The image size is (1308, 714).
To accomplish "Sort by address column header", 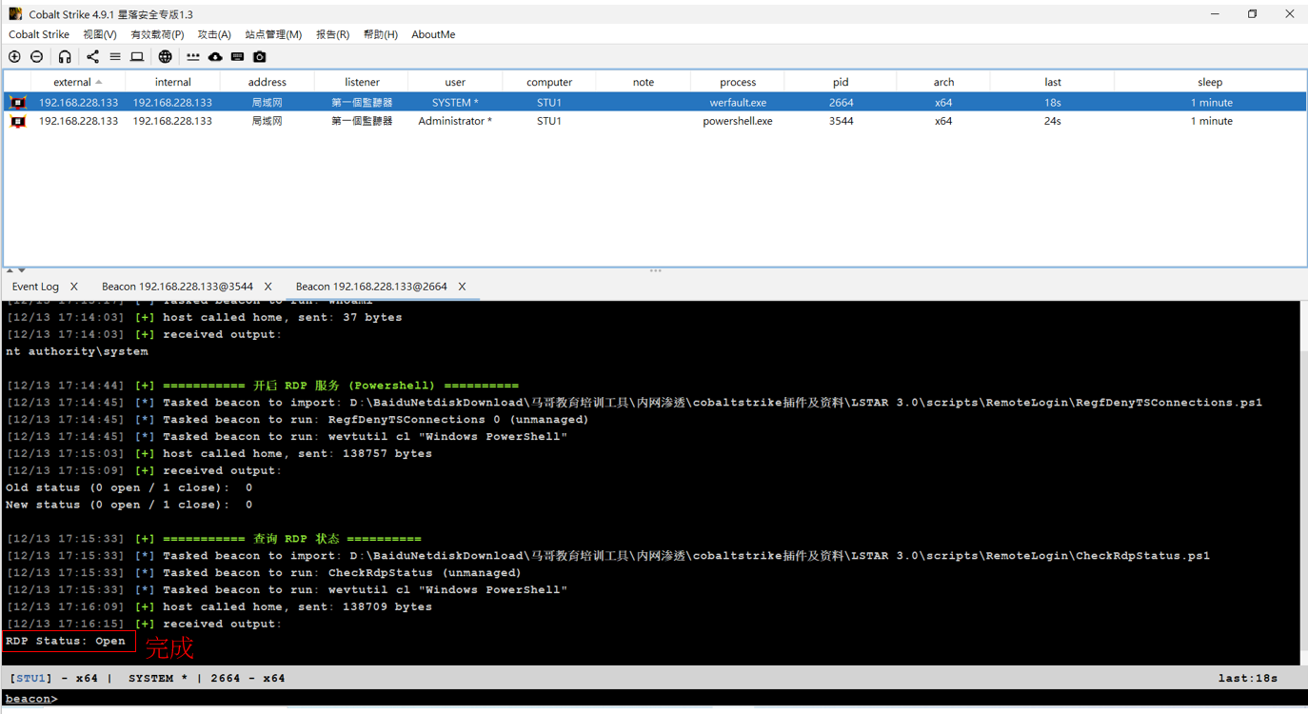I will [268, 83].
